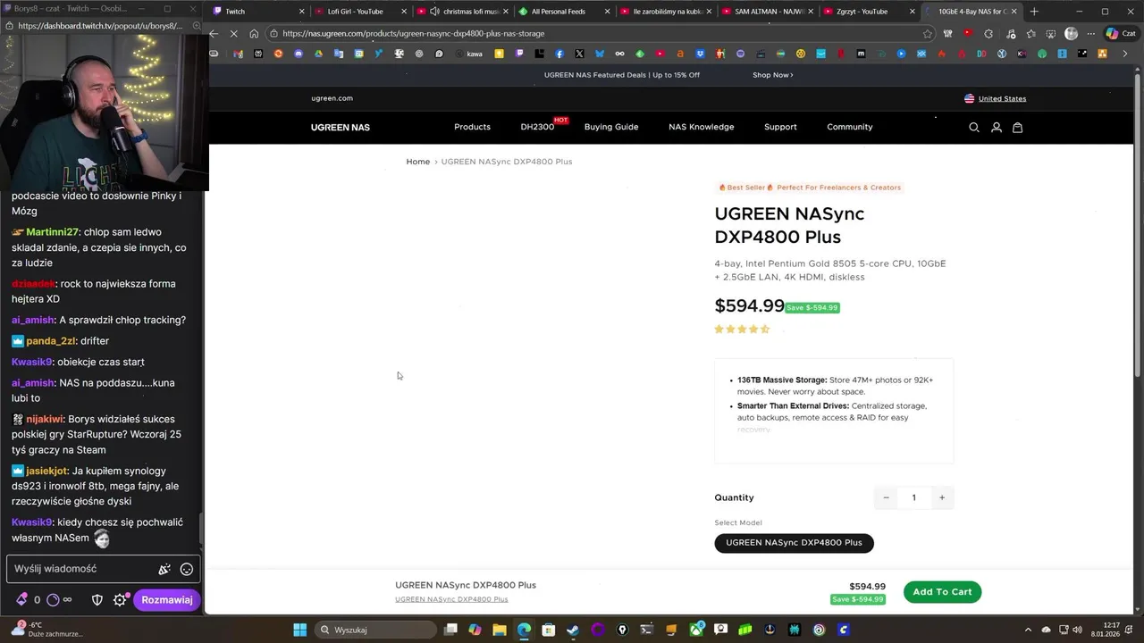1144x643 pixels.
Task: Open Terminal from the taskbar
Action: tap(647, 630)
